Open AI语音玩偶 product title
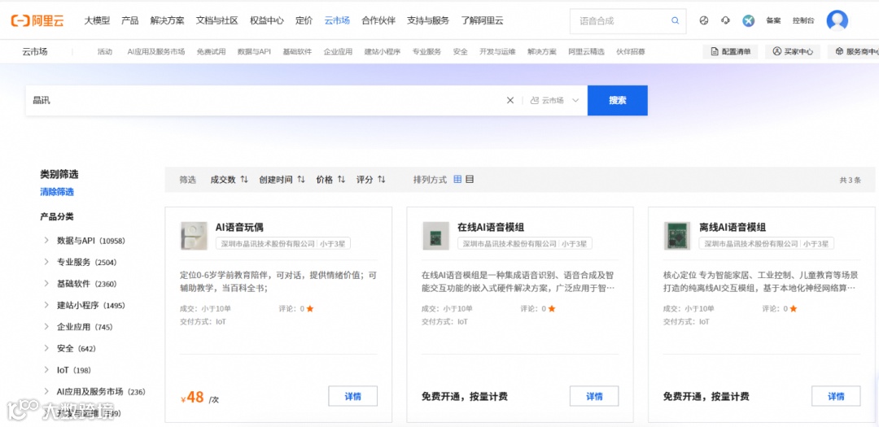This screenshot has width=879, height=427. coord(239,228)
